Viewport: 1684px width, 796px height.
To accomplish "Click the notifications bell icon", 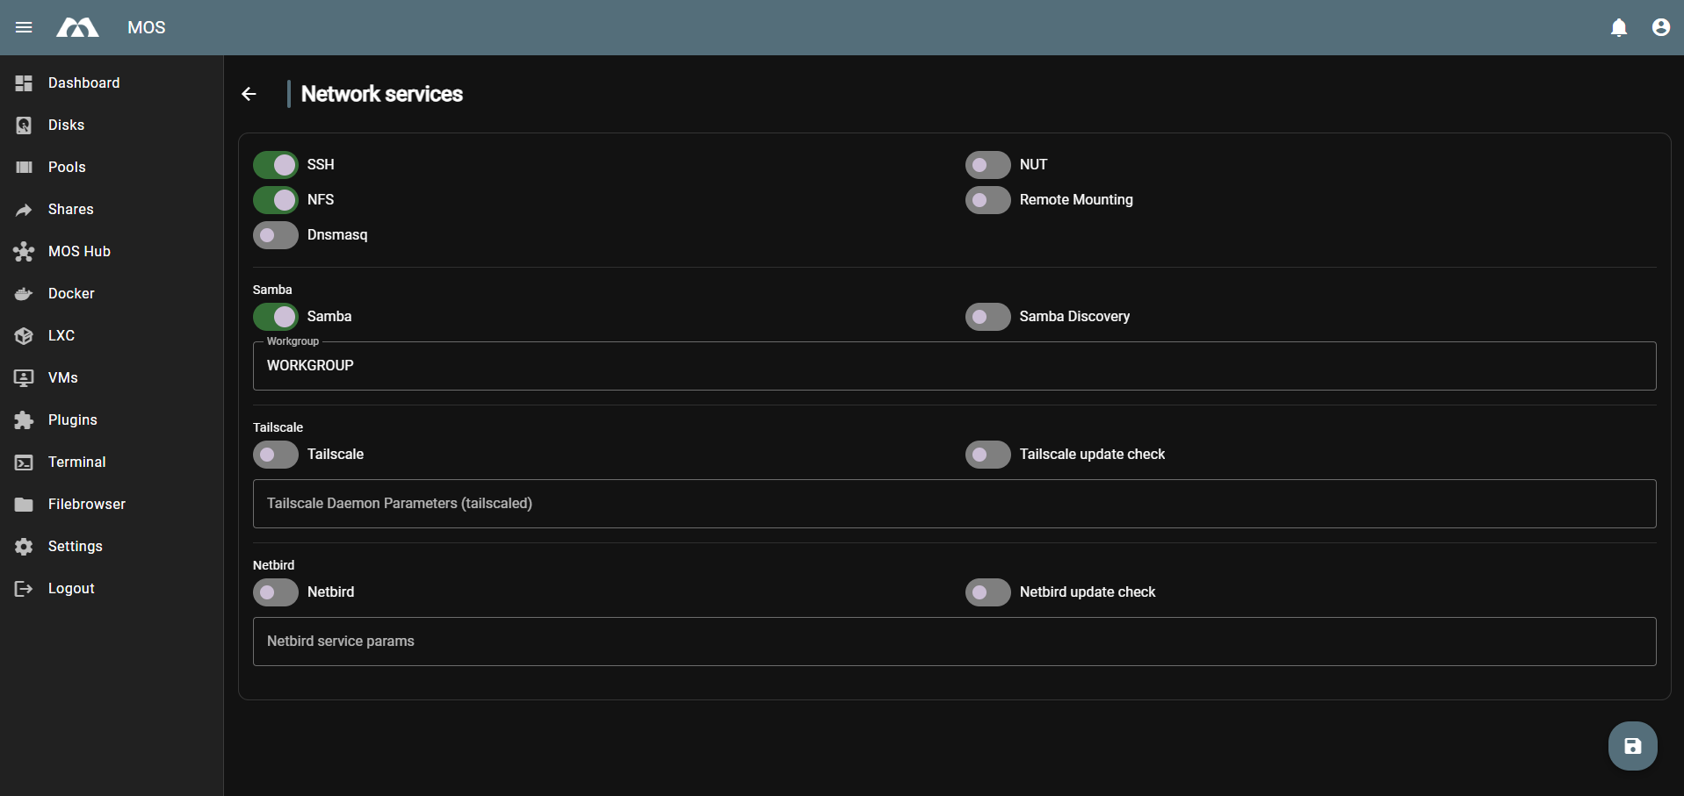I will [x=1619, y=27].
